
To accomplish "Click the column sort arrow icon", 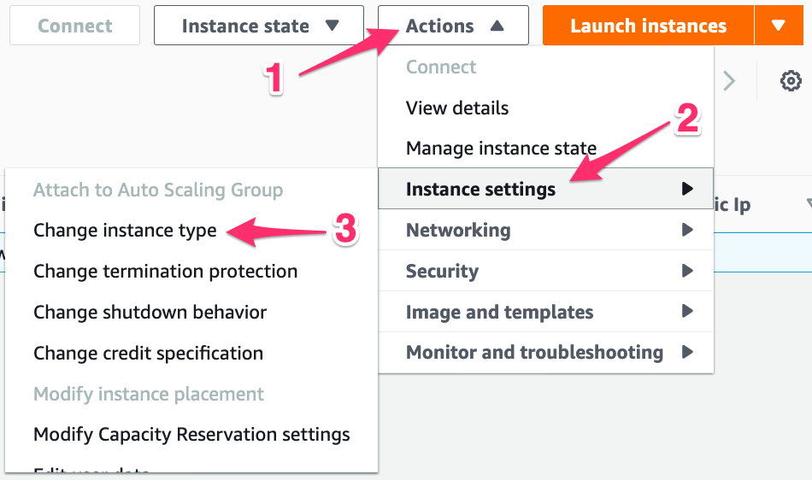I will coord(807,205).
